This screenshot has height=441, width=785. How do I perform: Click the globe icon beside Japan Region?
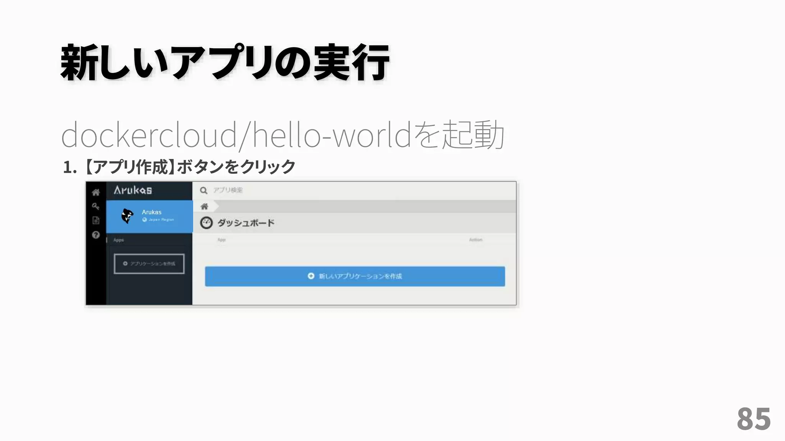coord(145,220)
